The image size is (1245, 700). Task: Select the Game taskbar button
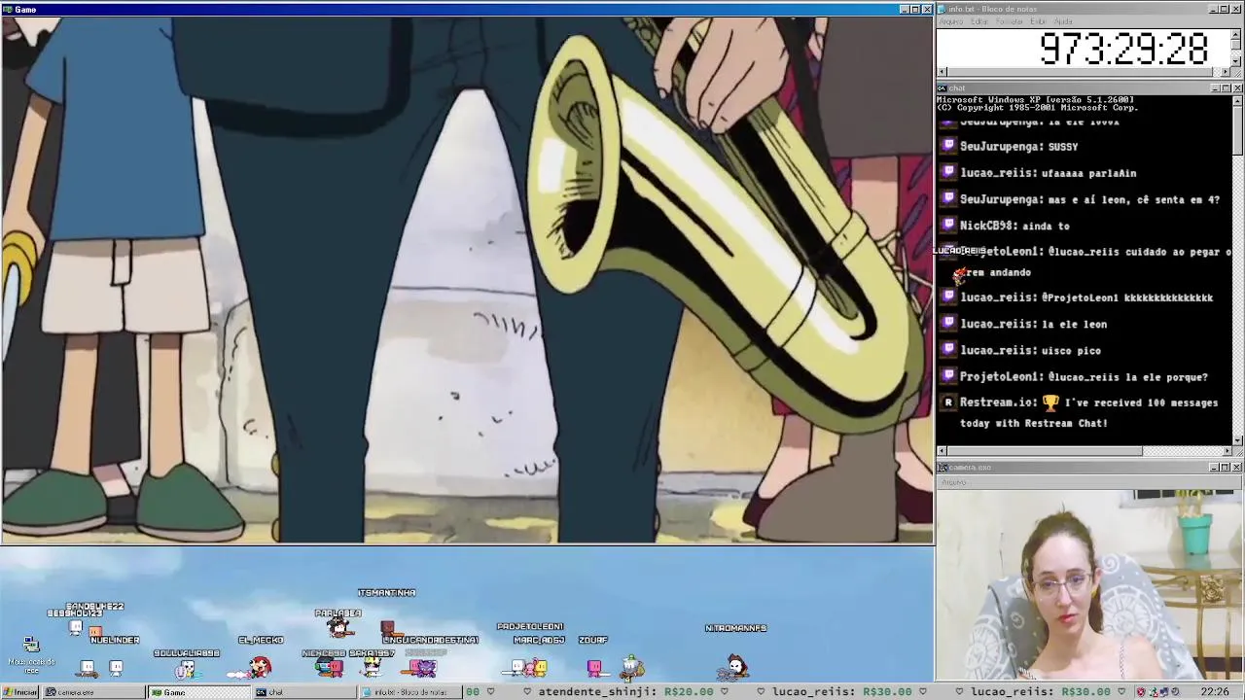(x=199, y=692)
